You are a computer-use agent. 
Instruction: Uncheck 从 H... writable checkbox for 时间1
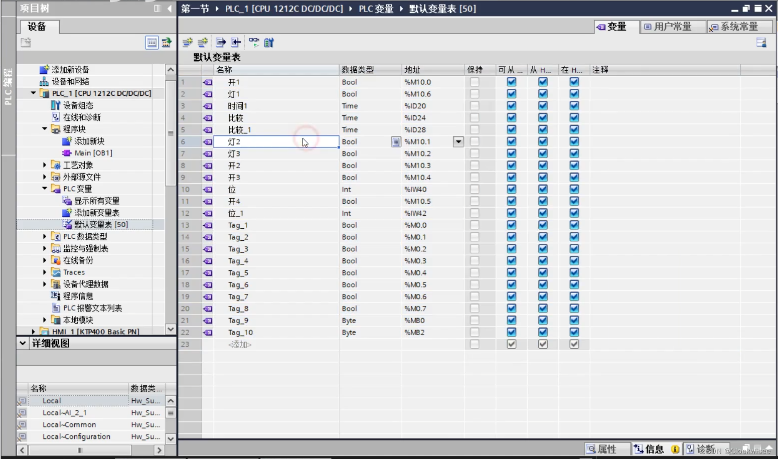point(543,106)
